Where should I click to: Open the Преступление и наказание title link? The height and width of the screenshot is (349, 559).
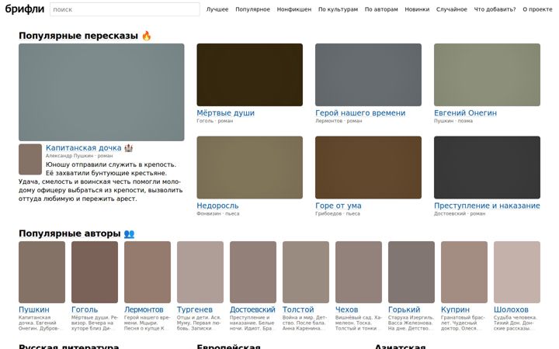coord(487,206)
